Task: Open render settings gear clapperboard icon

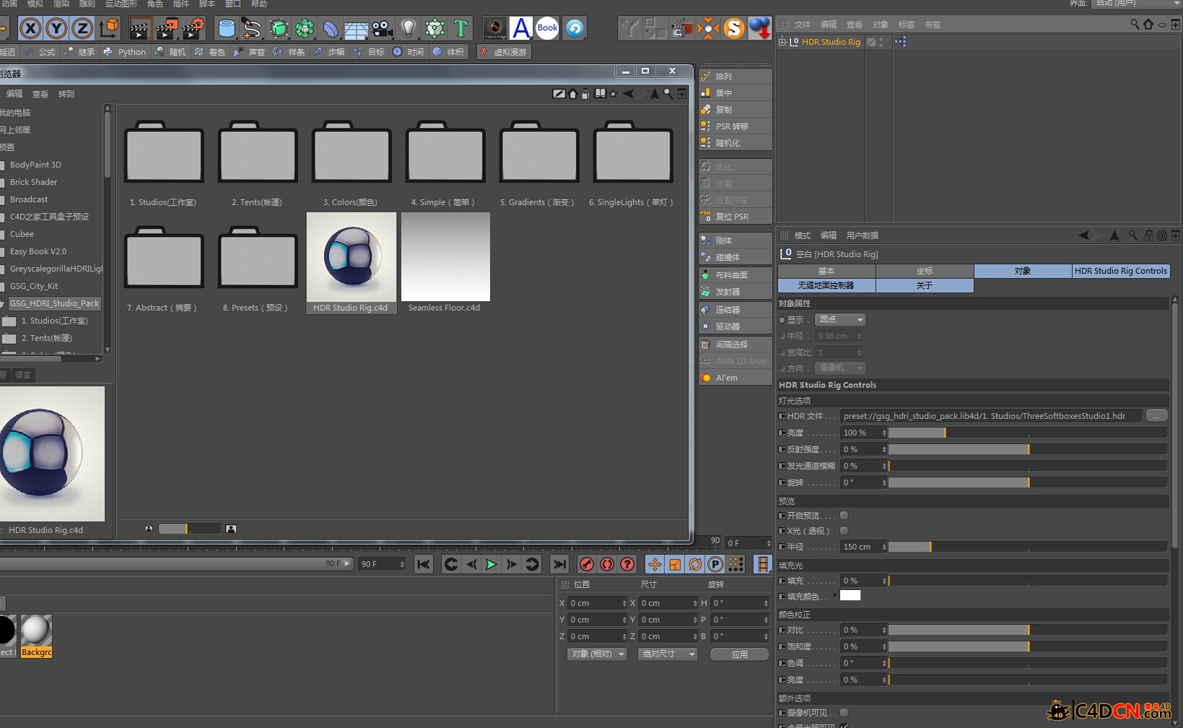Action: (193, 29)
